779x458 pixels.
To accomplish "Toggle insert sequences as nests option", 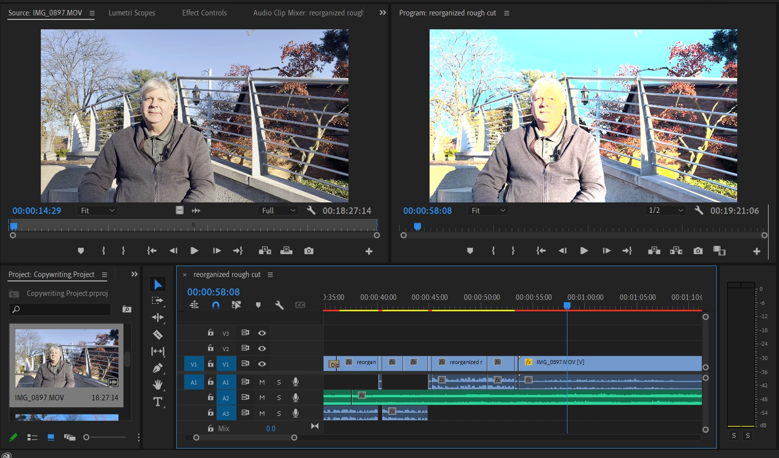I will [x=194, y=305].
